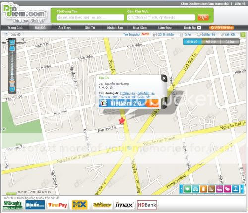Click the Gửi Bạn Bè send friend icon

(199, 35)
